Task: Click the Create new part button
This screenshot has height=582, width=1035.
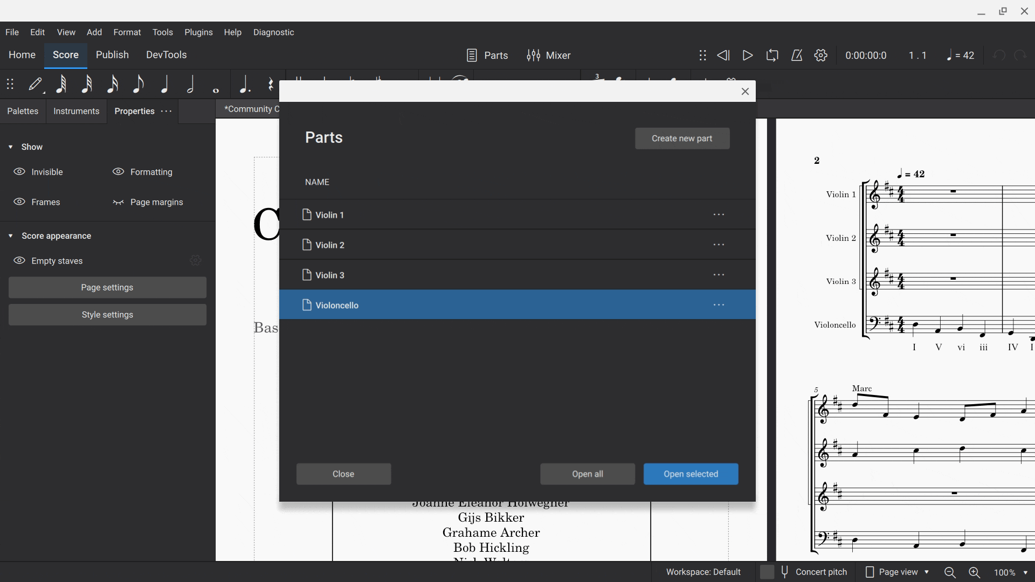Action: [x=682, y=138]
